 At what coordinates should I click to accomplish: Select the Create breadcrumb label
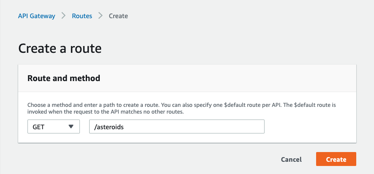(118, 16)
